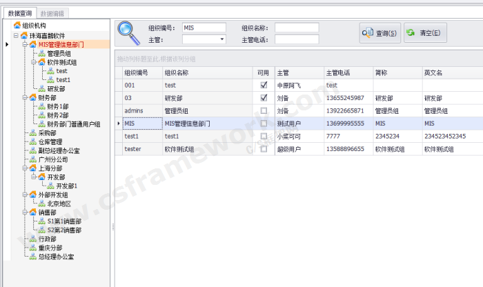Click the 广州分公司 node icon
Image resolution: width=483 pixels, height=287 pixels.
click(32, 159)
